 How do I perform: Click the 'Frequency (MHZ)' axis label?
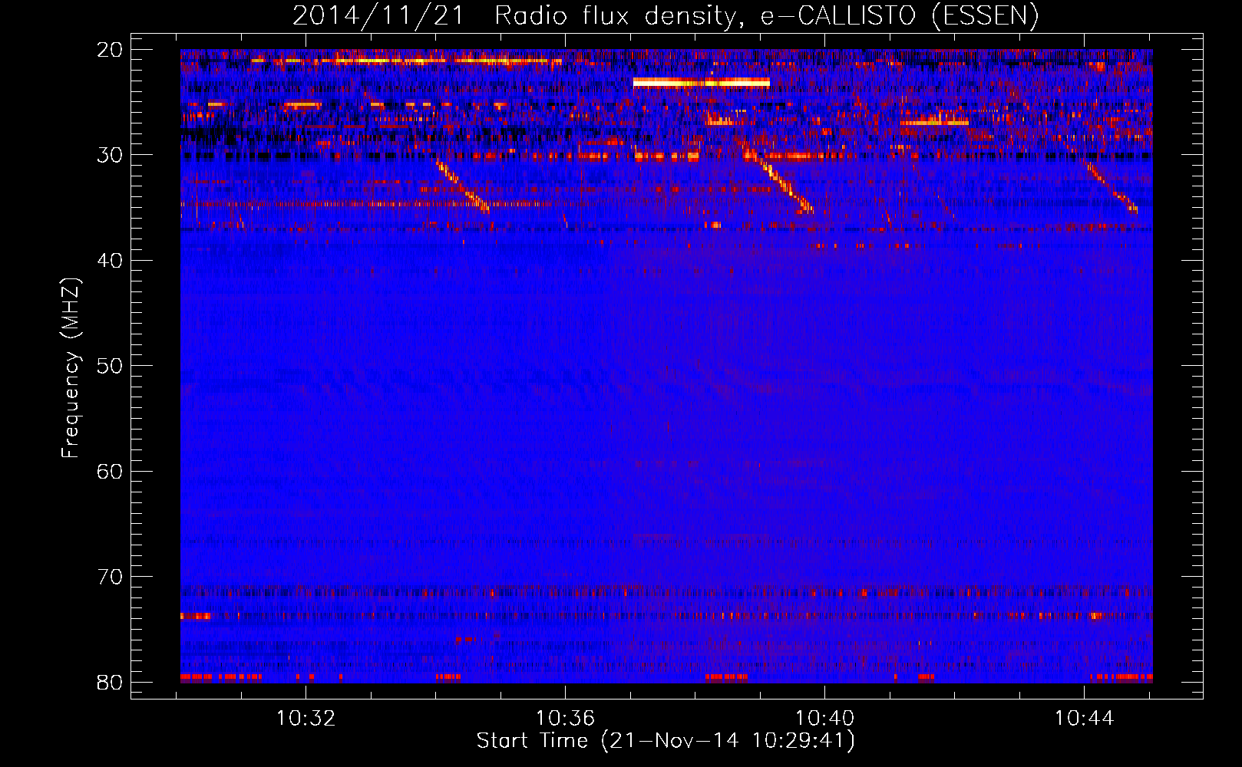71,368
